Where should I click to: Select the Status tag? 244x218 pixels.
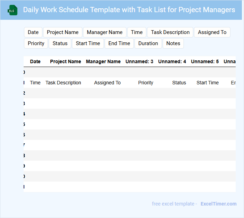(60, 43)
